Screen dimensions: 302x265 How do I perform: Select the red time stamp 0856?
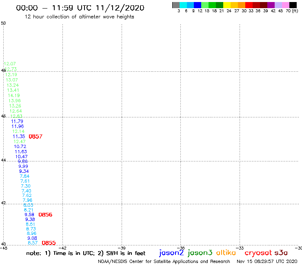(x=45, y=215)
